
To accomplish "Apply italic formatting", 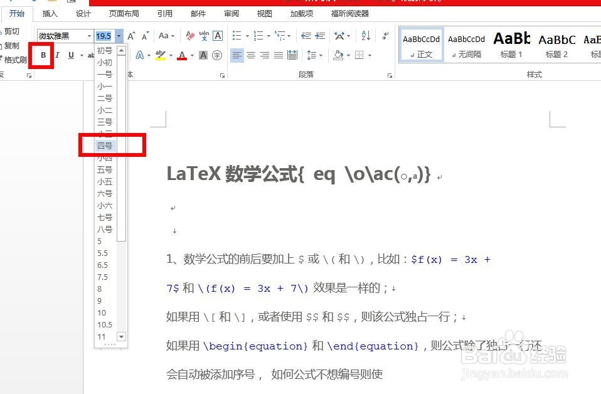I will [57, 54].
